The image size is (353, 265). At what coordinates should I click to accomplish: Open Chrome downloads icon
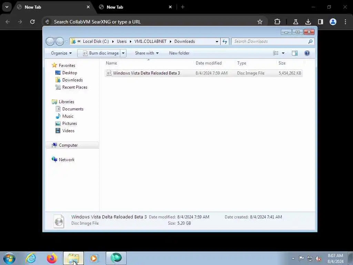click(x=308, y=22)
